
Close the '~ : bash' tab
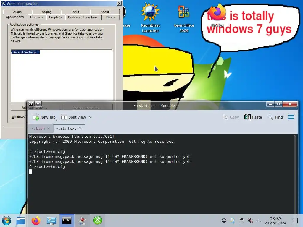click(49, 128)
